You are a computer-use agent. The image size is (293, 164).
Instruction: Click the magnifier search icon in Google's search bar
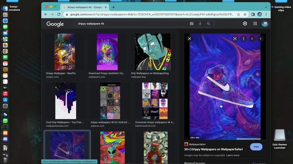(208, 24)
